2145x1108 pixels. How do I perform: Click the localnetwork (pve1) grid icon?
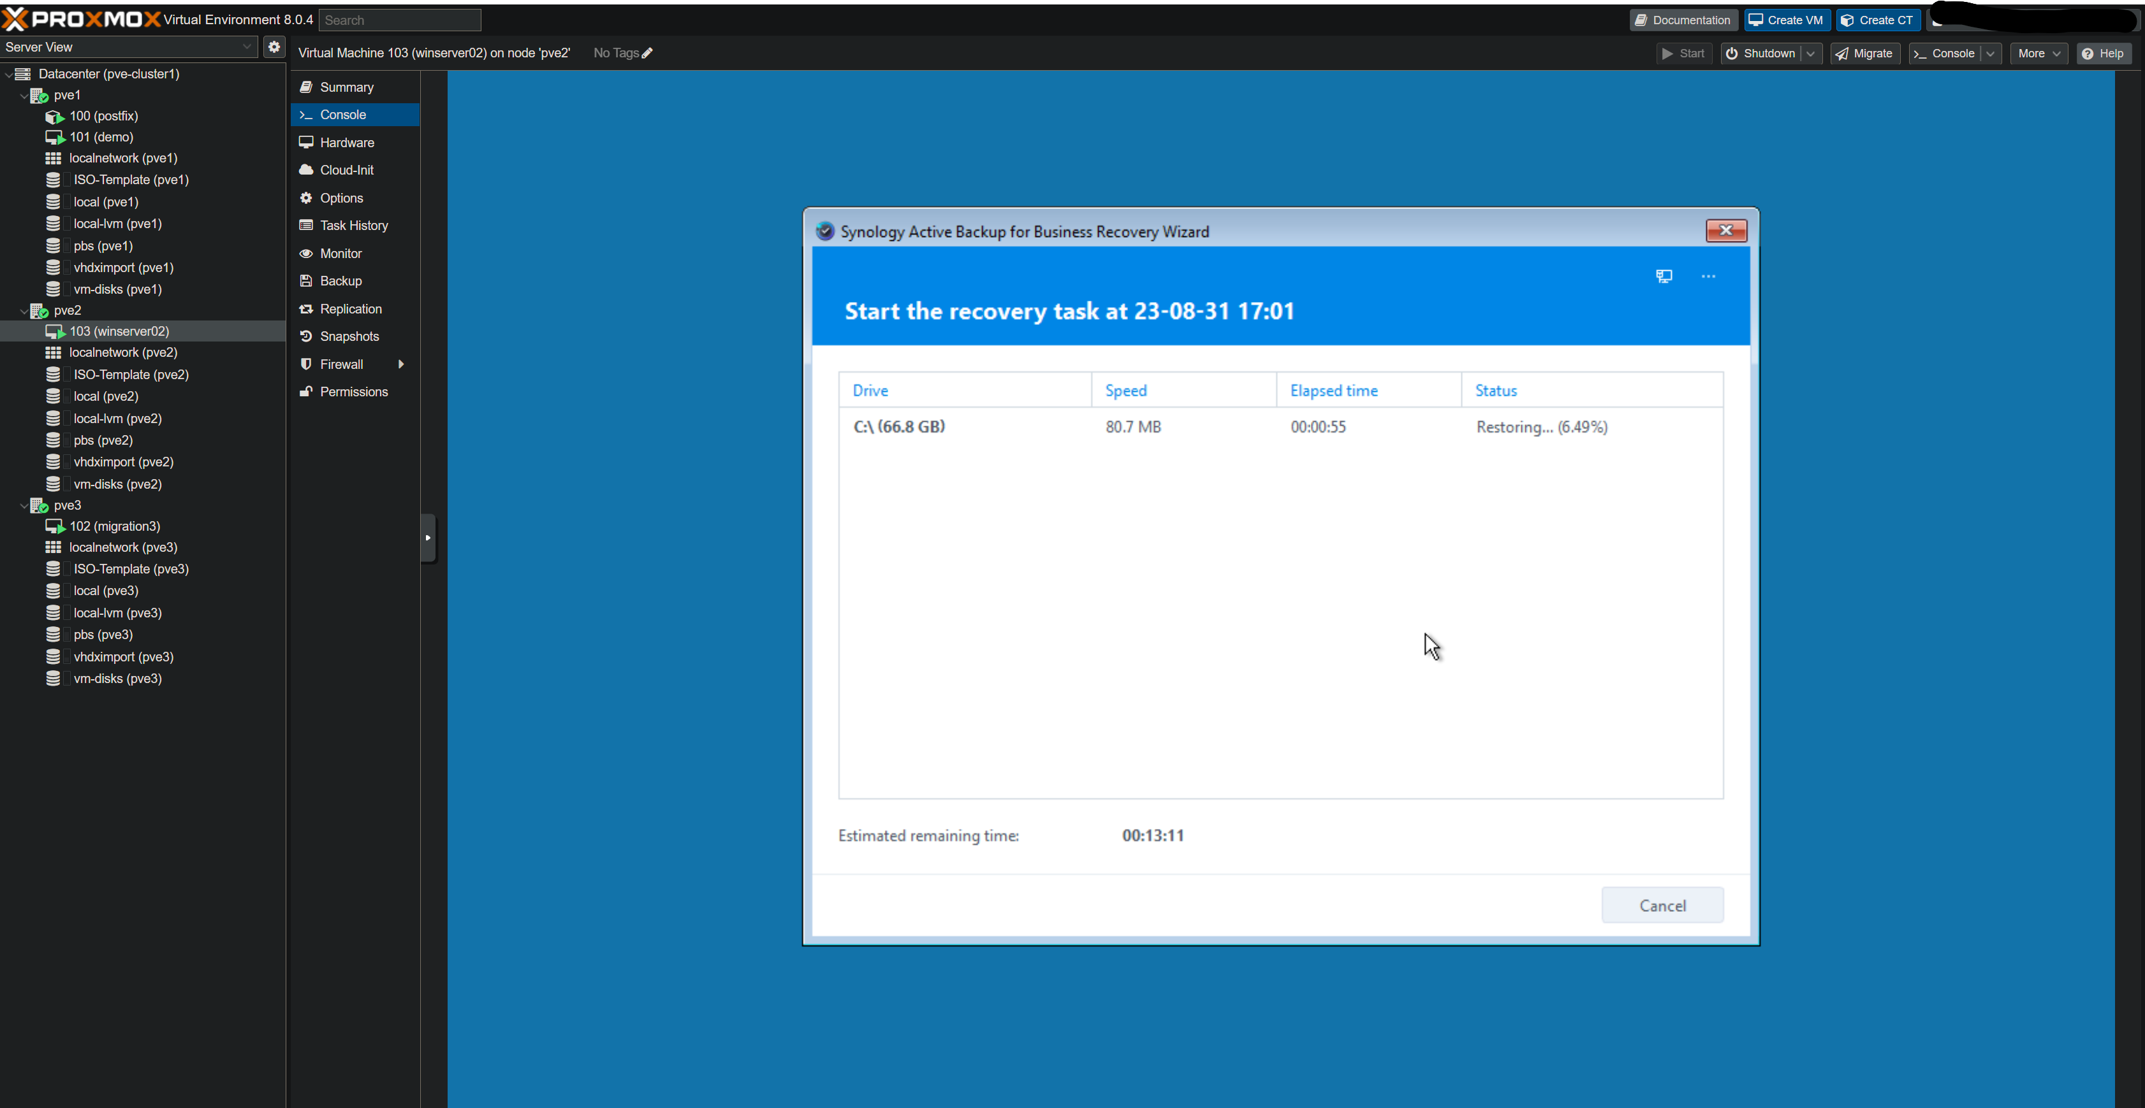[54, 158]
